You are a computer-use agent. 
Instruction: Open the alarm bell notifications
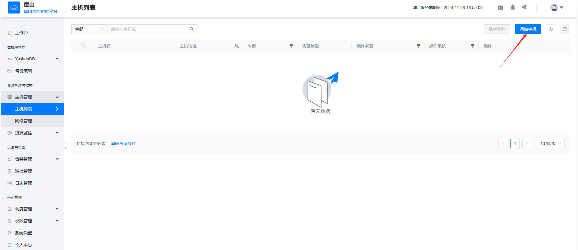[x=513, y=7]
